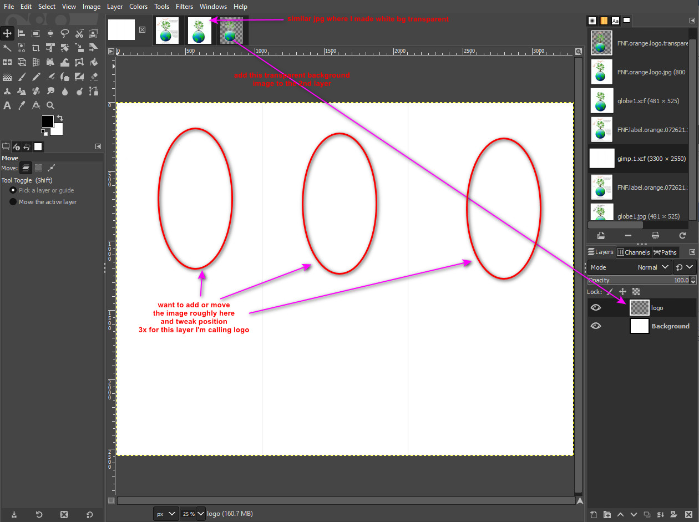Open the layer Mode Normal dropdown
Screen dimensions: 699x522
click(655, 267)
